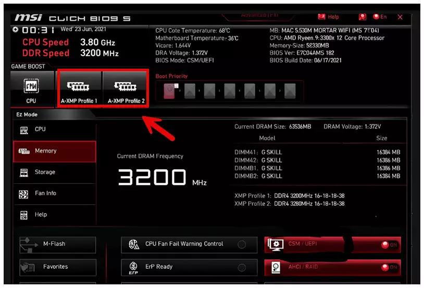Toggle CPU Fan Fail Warning Control

tap(189, 244)
